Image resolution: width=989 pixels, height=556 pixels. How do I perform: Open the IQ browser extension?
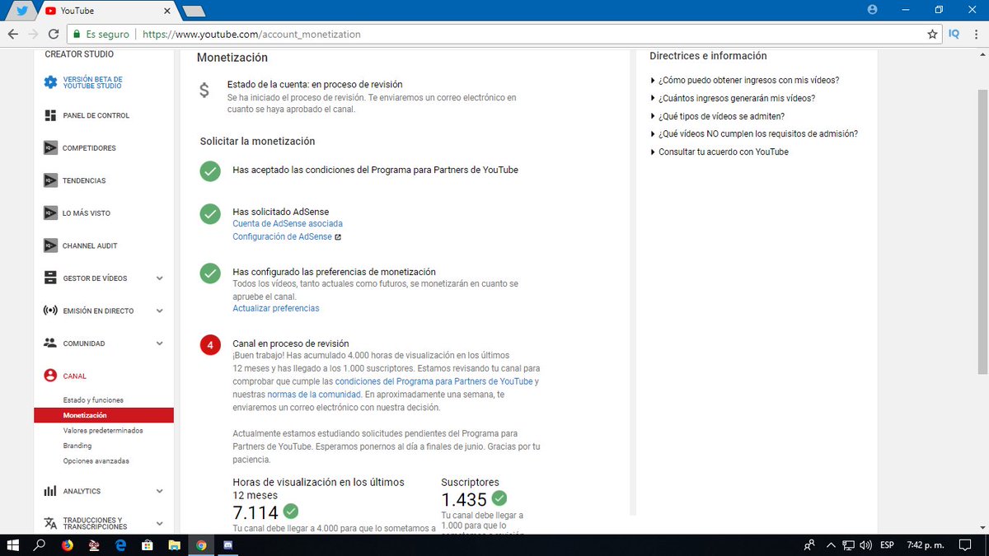tap(954, 35)
